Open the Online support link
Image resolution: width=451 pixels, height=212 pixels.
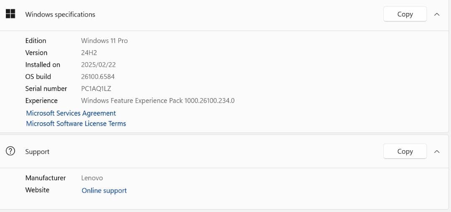pyautogui.click(x=104, y=190)
